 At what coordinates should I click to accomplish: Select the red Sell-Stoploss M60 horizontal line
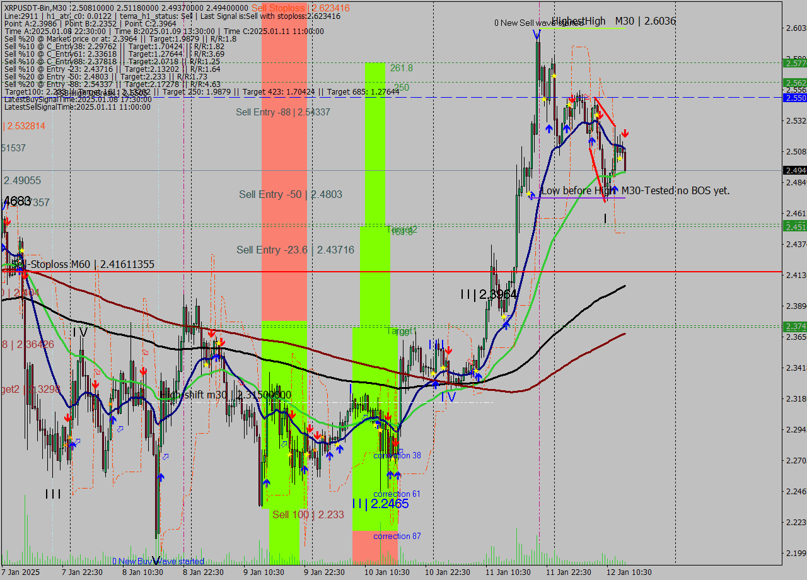(391, 272)
